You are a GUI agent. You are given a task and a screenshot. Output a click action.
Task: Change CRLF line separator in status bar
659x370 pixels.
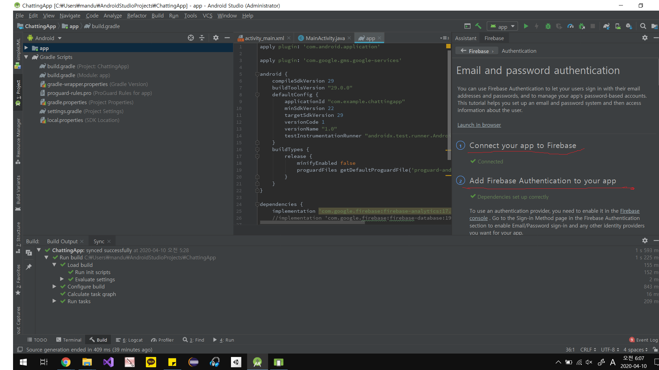588,349
